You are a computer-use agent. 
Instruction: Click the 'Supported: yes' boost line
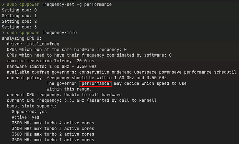[x=29, y=112]
